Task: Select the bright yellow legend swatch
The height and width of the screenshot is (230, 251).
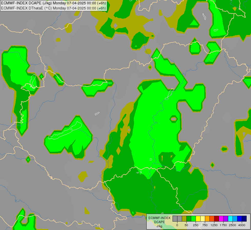Action: tap(198, 218)
